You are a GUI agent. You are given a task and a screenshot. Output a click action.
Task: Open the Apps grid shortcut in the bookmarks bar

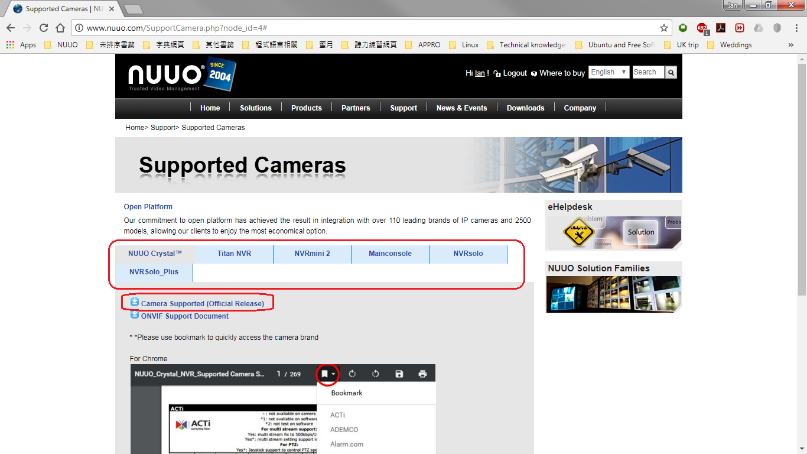point(21,45)
